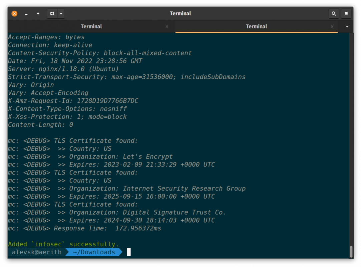Close the left Terminal tab
The width and height of the screenshot is (361, 267).
coord(167,26)
